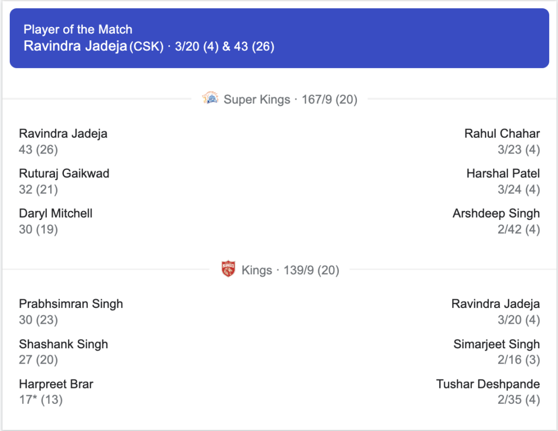Select the Harpreet Brar batter entry
The width and height of the screenshot is (558, 431).
click(x=56, y=392)
